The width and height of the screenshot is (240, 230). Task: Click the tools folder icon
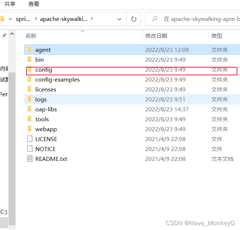[x=29, y=119]
